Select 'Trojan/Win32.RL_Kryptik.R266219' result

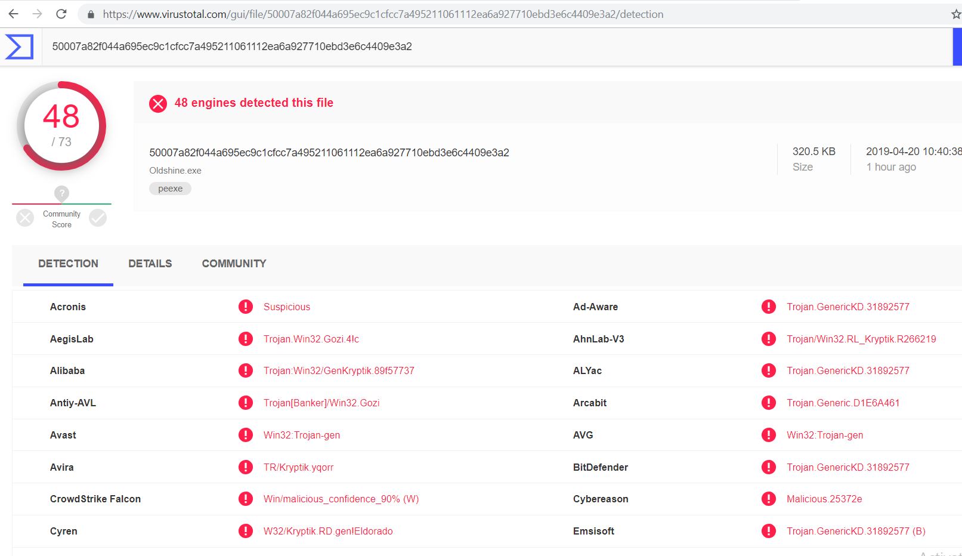861,339
